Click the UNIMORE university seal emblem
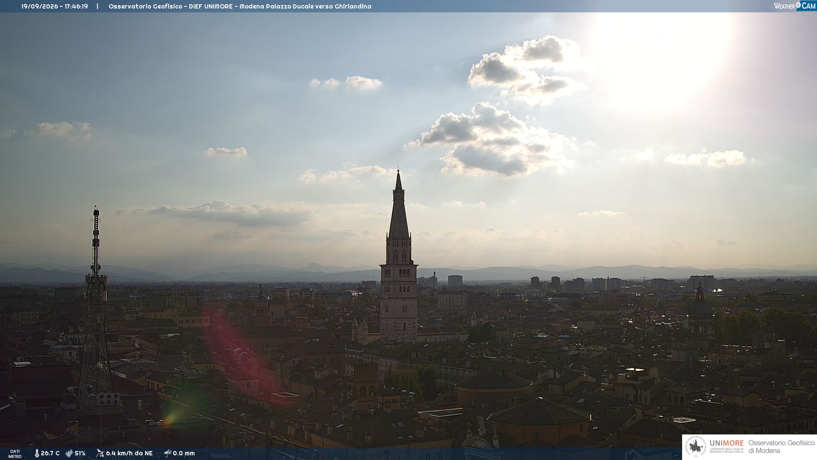The image size is (817, 460). point(696,447)
